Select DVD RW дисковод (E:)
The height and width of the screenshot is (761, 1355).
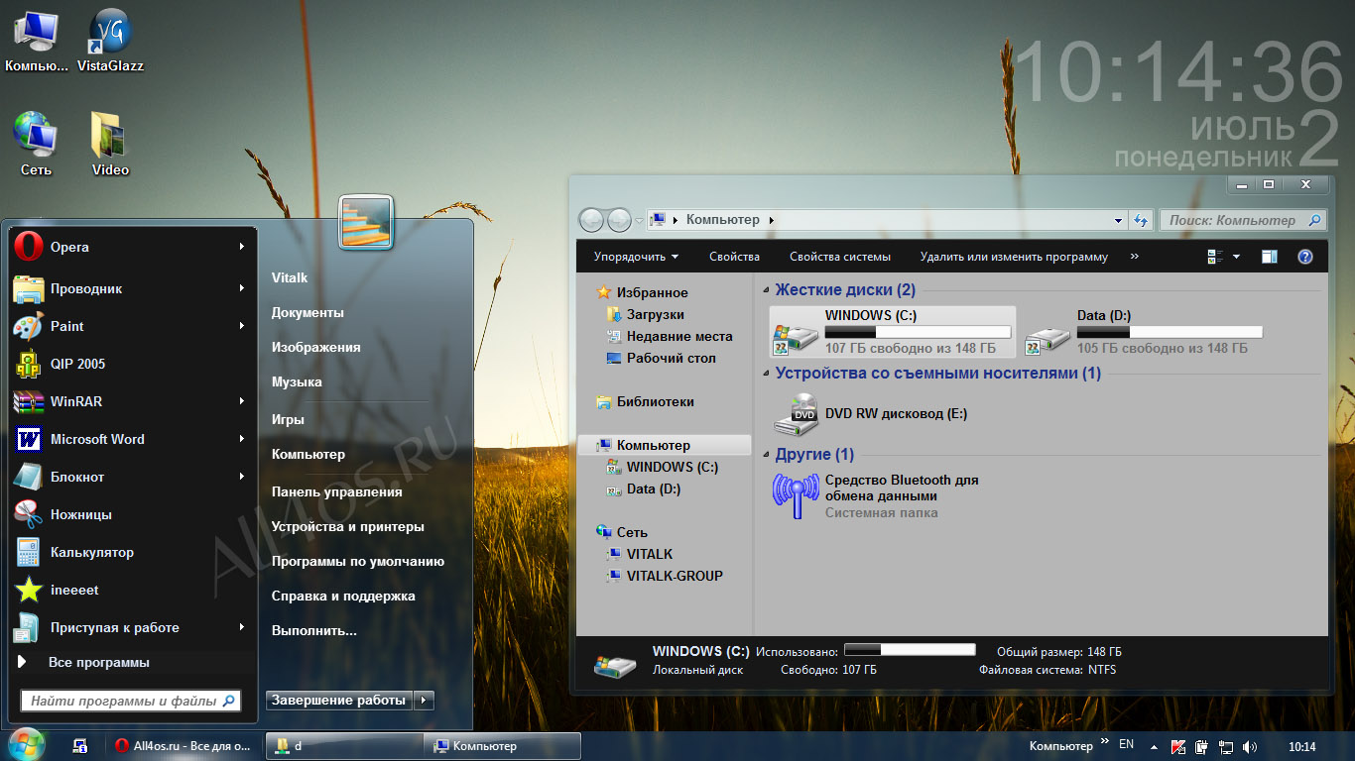point(870,414)
